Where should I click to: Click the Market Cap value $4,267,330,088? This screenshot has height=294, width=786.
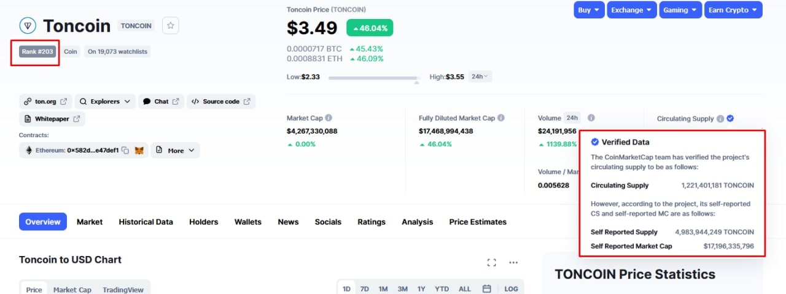pos(312,131)
